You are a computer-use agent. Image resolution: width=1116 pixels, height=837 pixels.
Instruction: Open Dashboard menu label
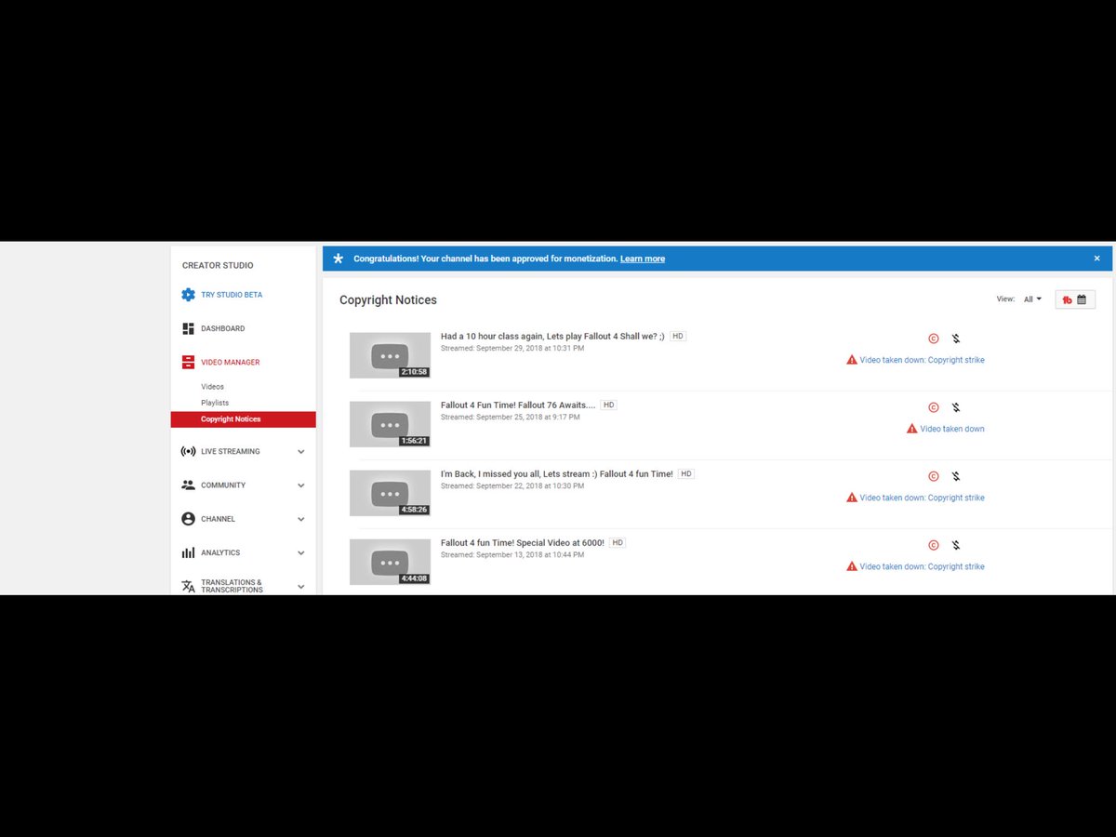(x=223, y=328)
